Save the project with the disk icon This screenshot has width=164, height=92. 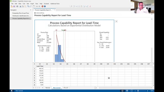[14, 6]
